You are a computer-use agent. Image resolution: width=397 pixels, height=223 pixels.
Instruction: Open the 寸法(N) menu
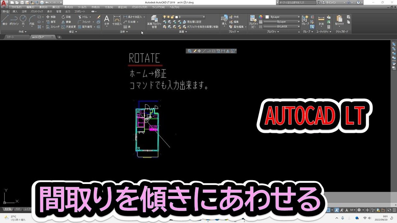109,7
